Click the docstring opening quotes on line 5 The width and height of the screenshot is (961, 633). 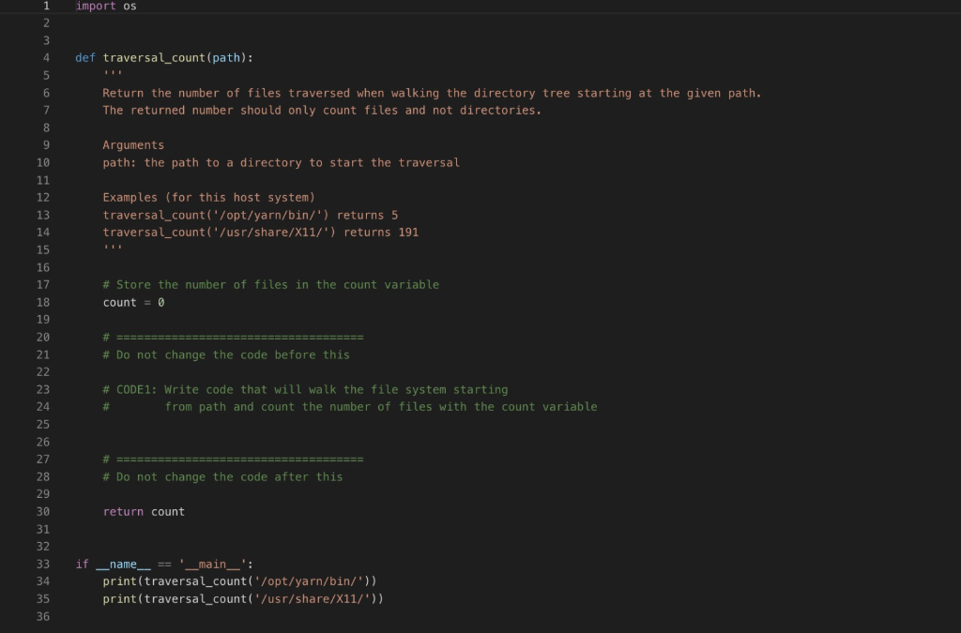click(112, 74)
